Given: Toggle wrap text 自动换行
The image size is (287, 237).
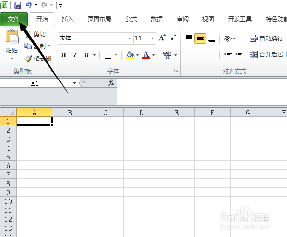Looking at the screenshot, I should point(266,39).
